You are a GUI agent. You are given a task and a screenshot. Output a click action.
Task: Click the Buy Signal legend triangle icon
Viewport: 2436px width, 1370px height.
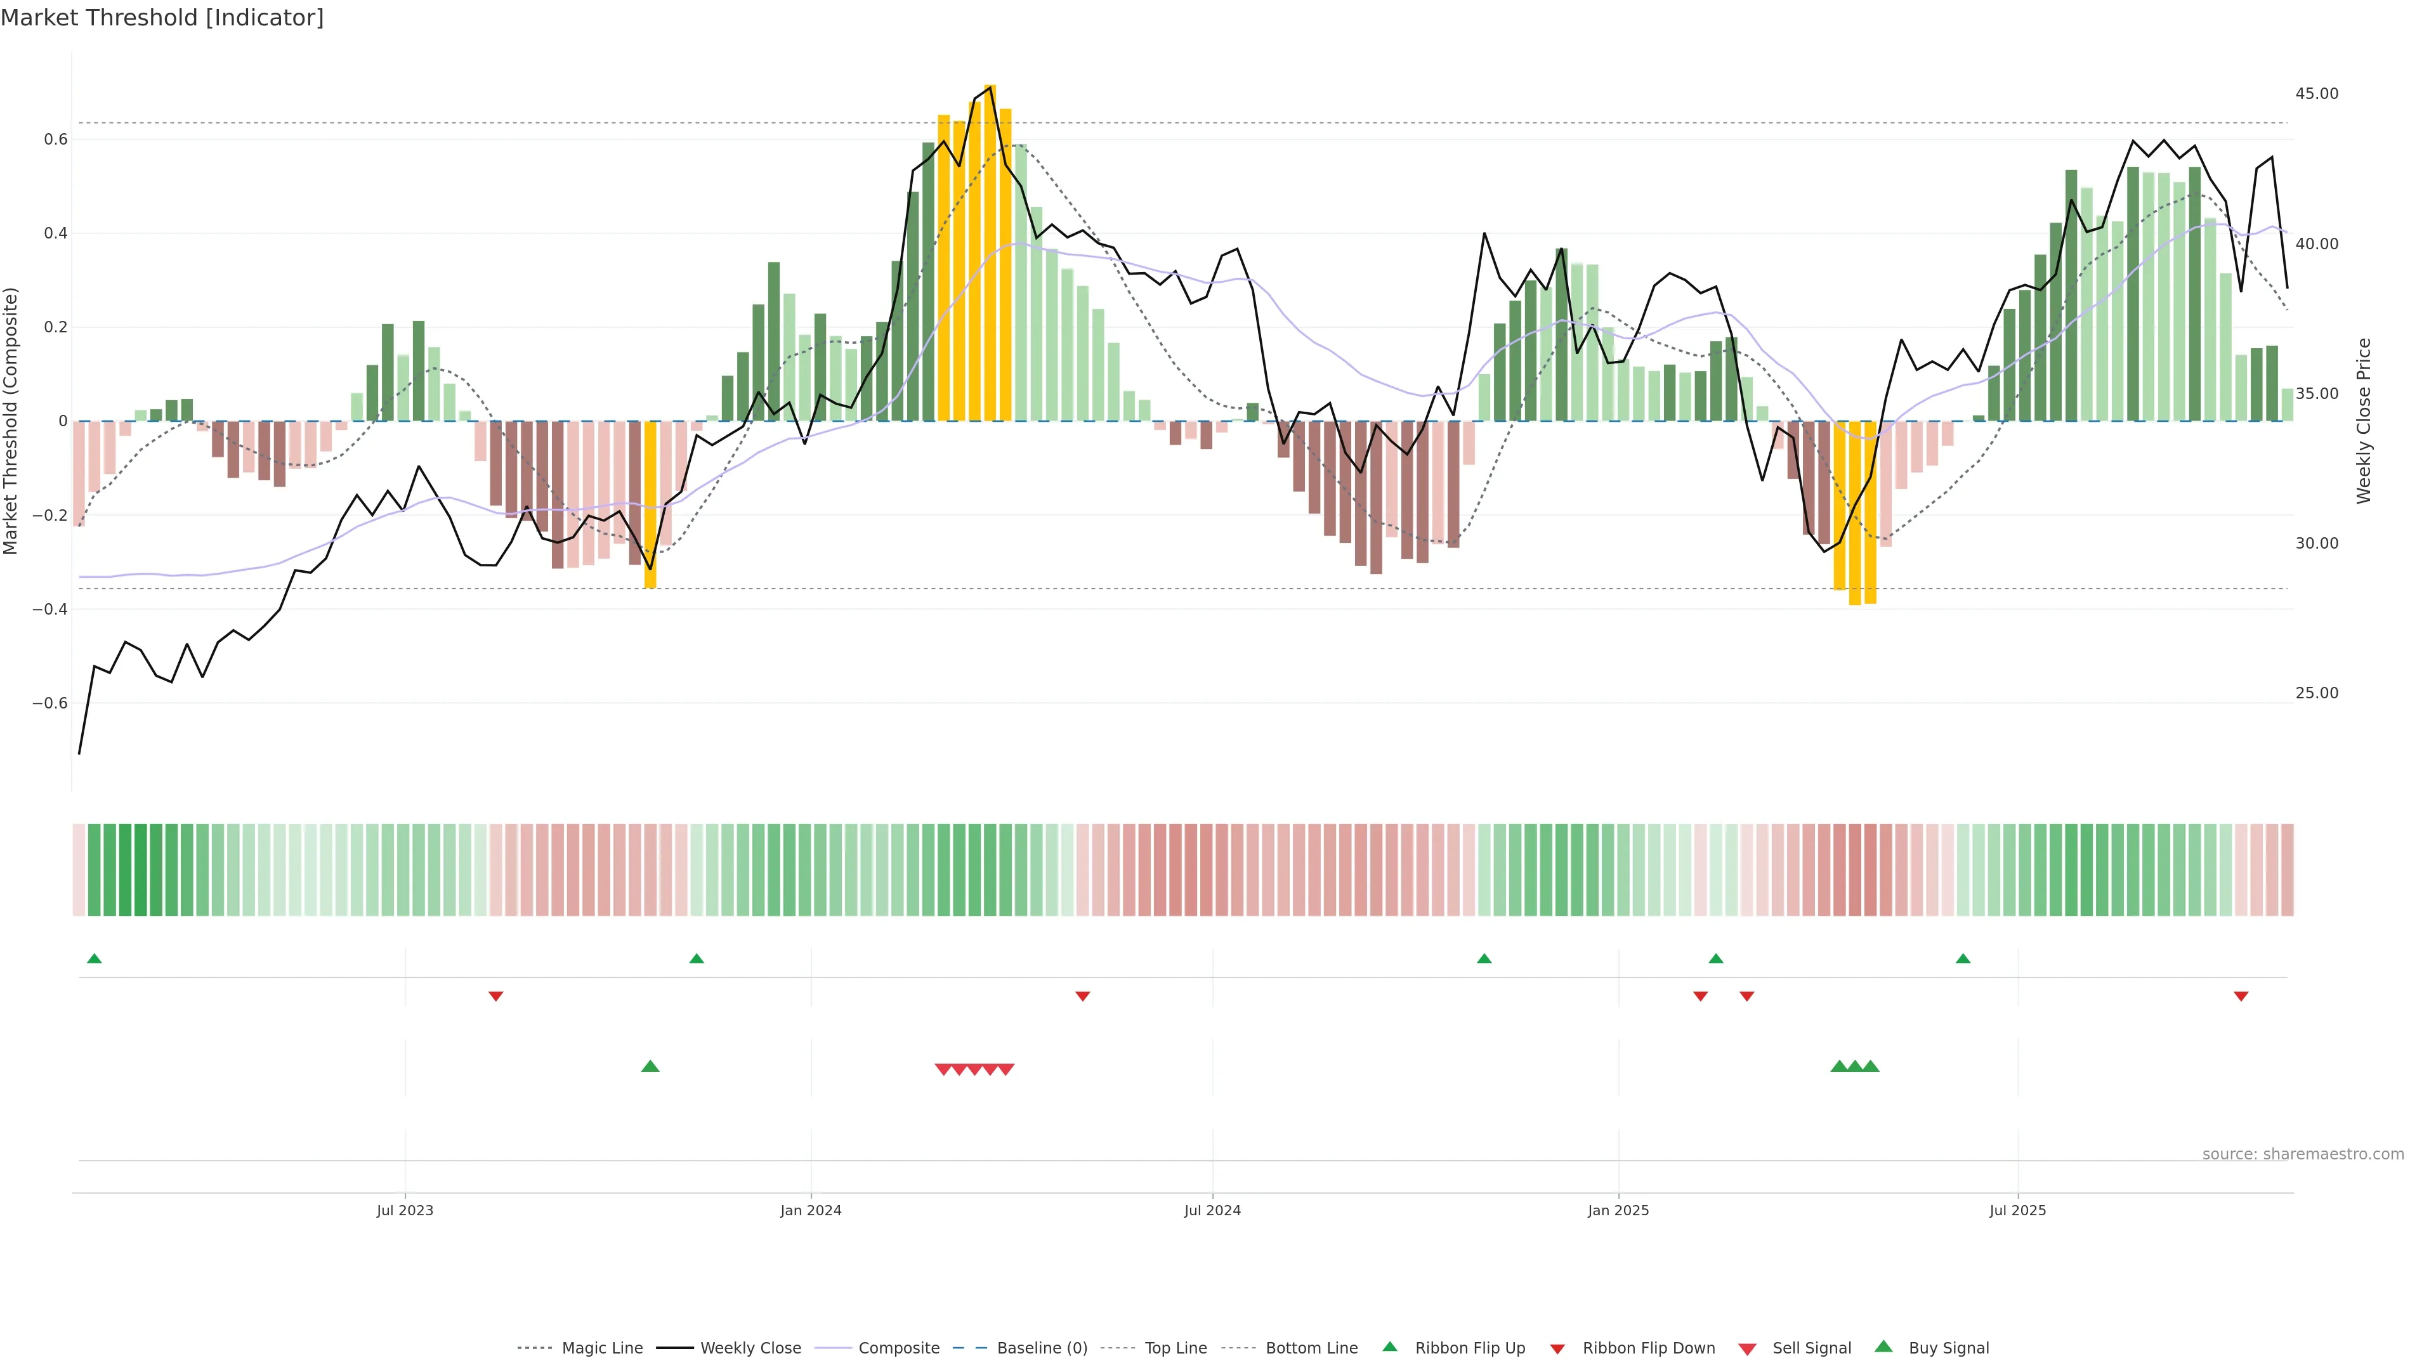pos(1883,1347)
